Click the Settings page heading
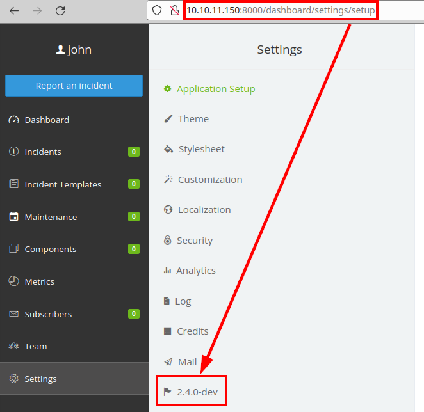424x412 pixels. [x=279, y=50]
